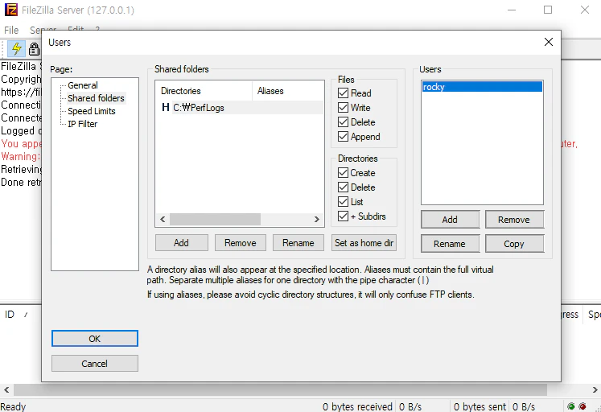The width and height of the screenshot is (601, 412).
Task: Click the Copy user button
Action: click(514, 243)
